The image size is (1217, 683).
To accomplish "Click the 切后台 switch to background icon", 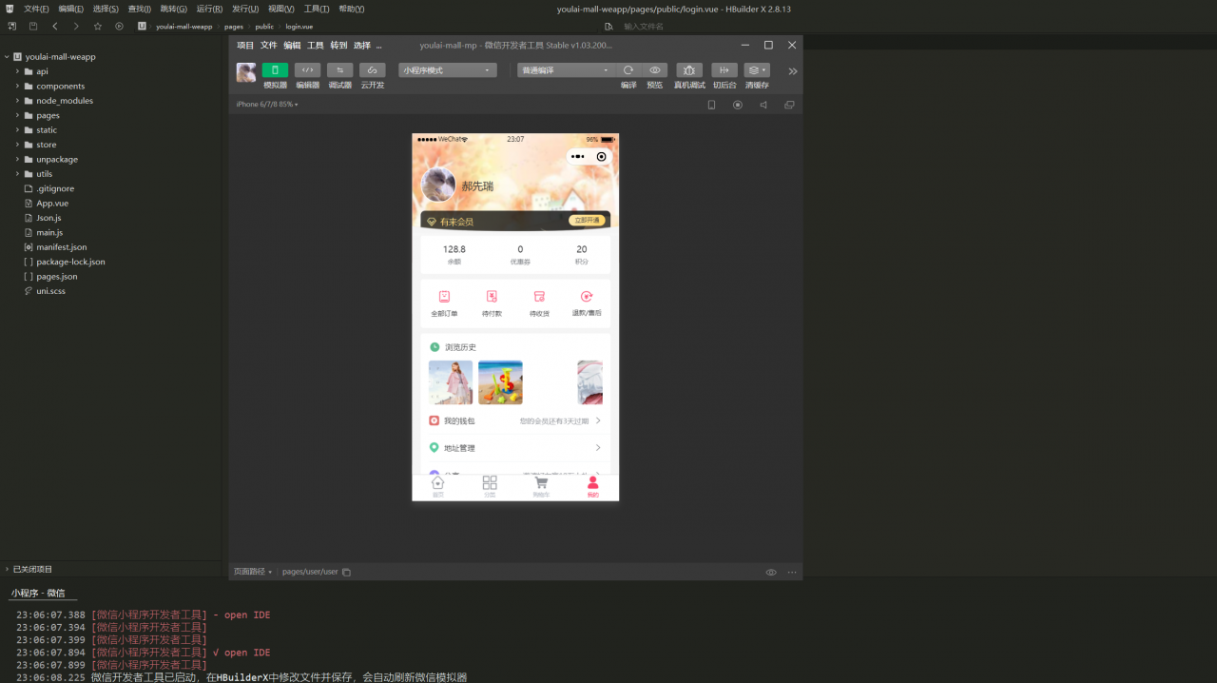I will (724, 70).
